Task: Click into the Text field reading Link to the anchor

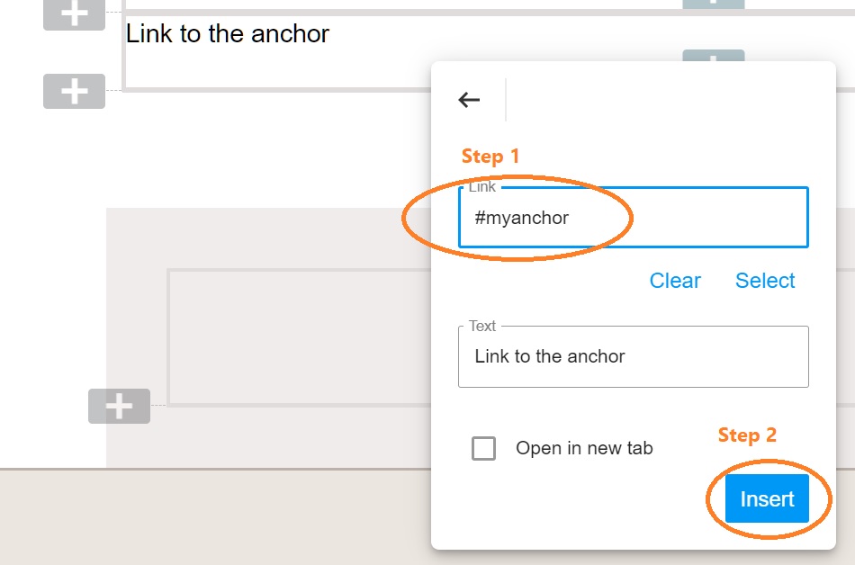Action: (633, 356)
